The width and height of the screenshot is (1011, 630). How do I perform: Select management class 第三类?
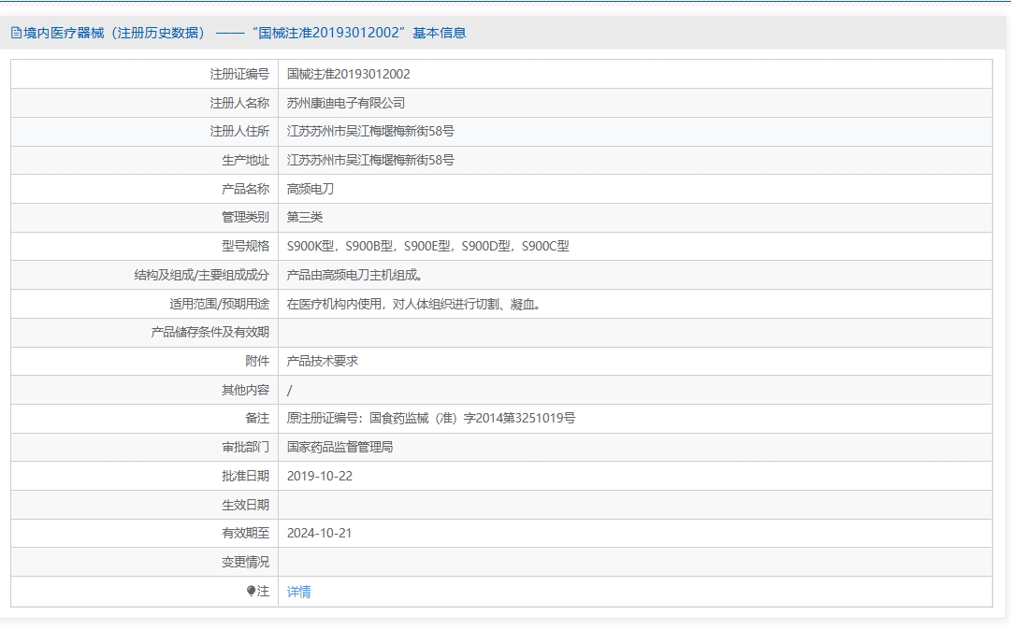coord(304,217)
